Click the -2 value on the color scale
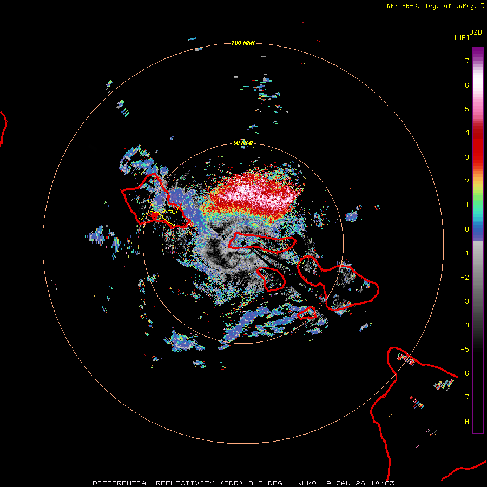Viewport: 487px width, 487px height. coord(465,278)
